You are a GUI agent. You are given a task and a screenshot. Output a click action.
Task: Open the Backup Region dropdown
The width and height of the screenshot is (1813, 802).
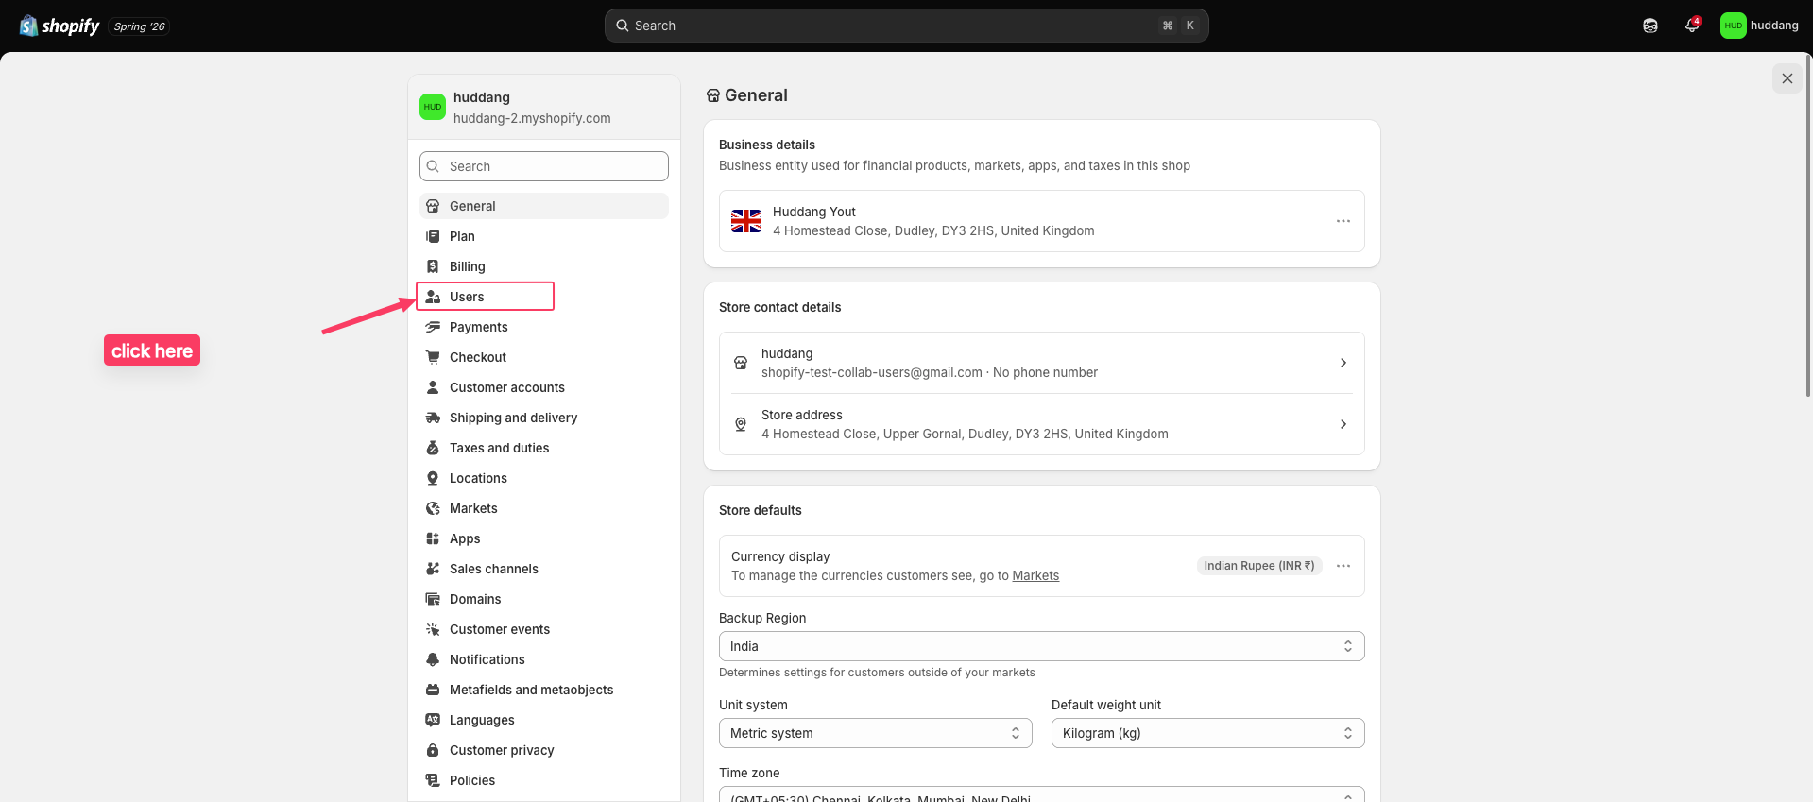[1042, 646]
